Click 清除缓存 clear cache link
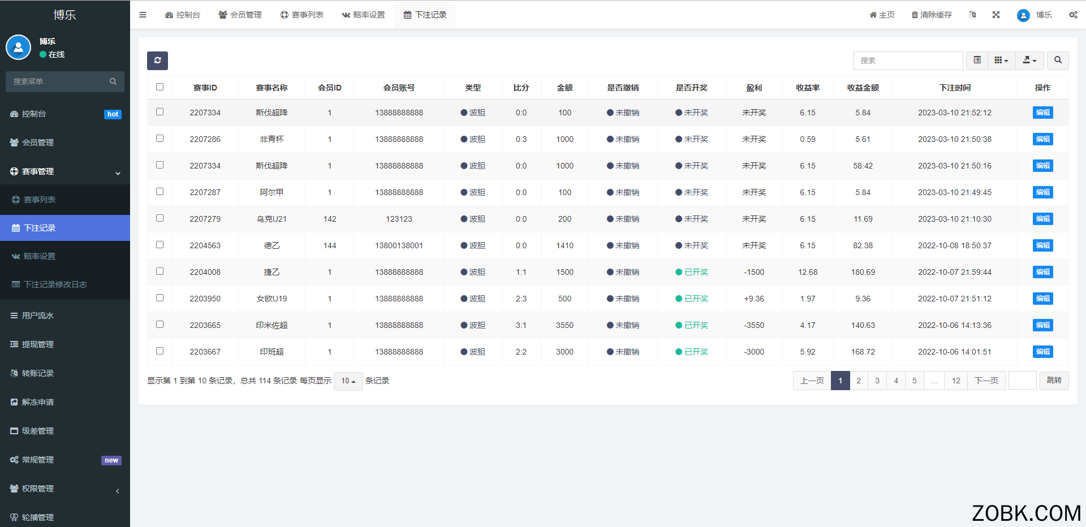This screenshot has height=527, width=1086. (932, 15)
